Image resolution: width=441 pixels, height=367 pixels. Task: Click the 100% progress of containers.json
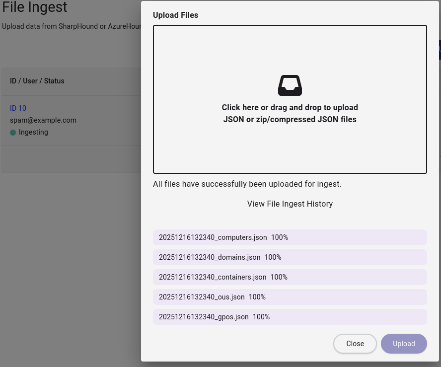point(279,277)
